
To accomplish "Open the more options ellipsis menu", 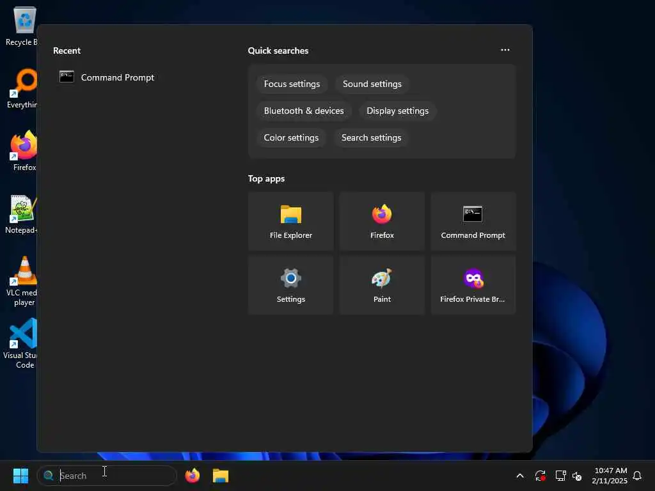I will (x=505, y=50).
